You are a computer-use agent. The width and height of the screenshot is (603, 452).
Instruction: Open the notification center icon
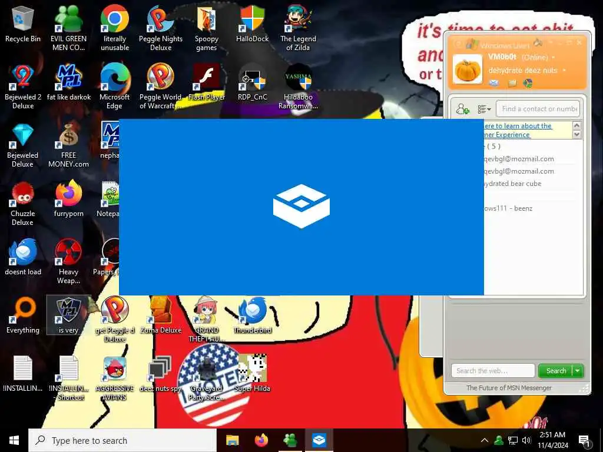(585, 441)
